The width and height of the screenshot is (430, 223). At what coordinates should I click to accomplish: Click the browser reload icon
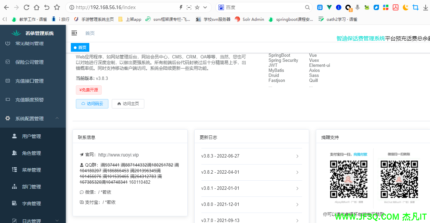tap(26, 7)
